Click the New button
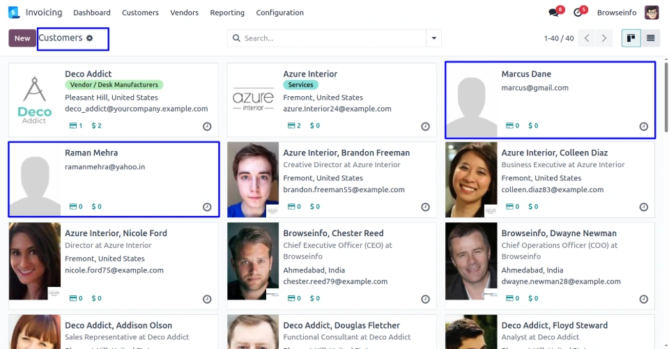The image size is (669, 349). (x=22, y=38)
